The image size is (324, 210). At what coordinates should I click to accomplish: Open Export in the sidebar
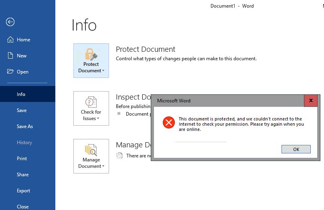pos(28,191)
